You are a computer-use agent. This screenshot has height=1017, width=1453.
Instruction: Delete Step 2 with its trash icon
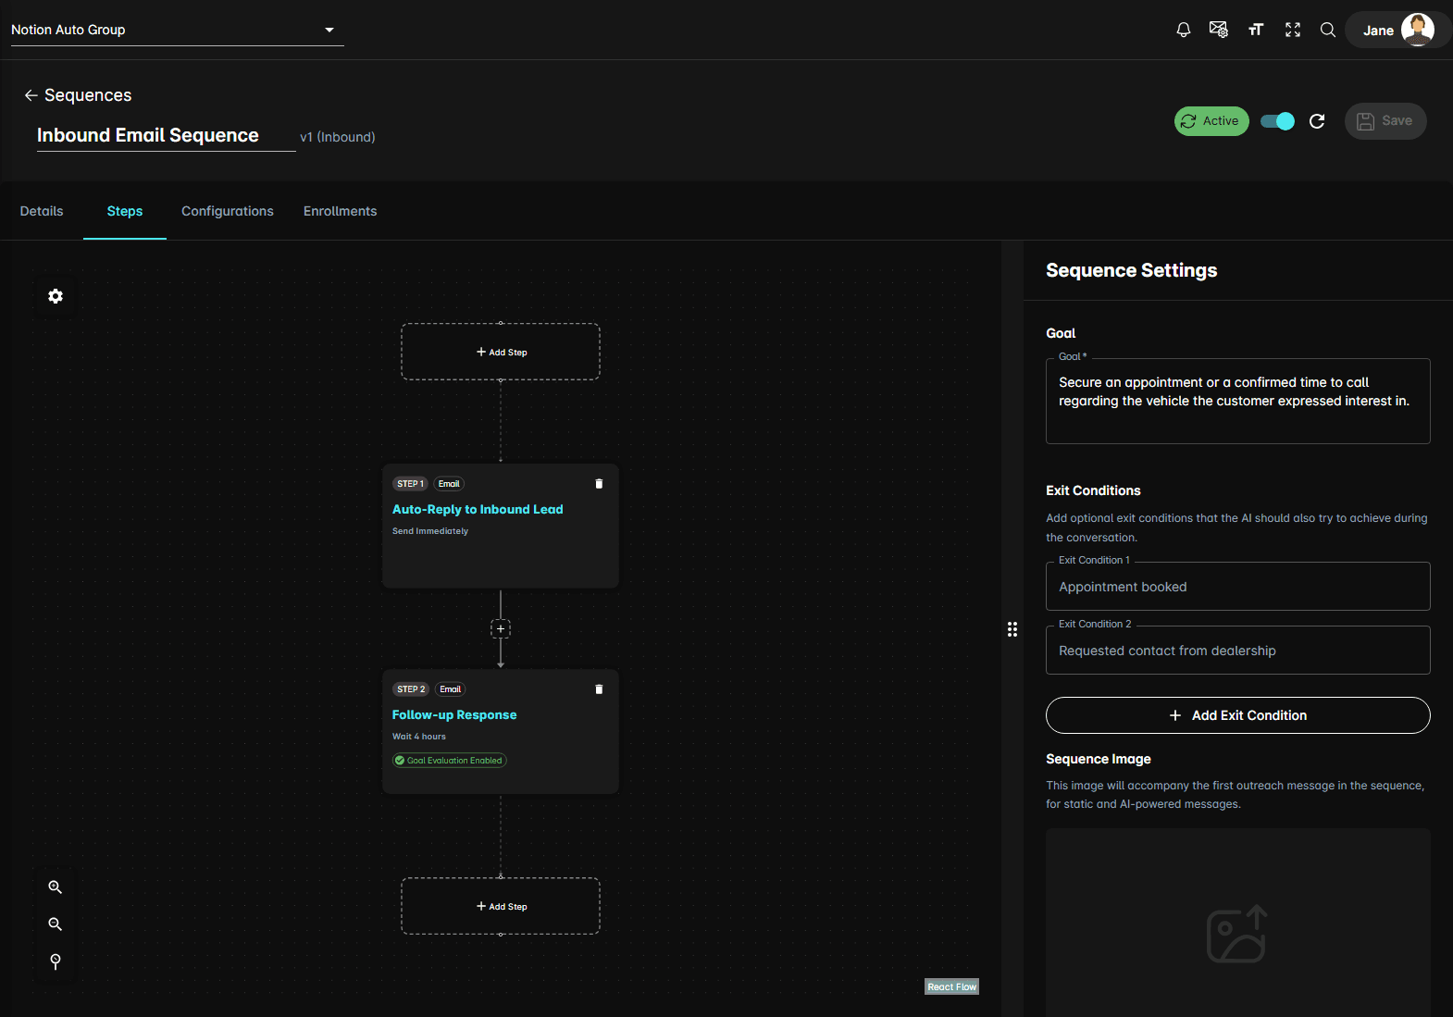click(x=599, y=689)
